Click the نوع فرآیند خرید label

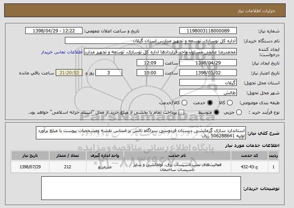coord(264,113)
